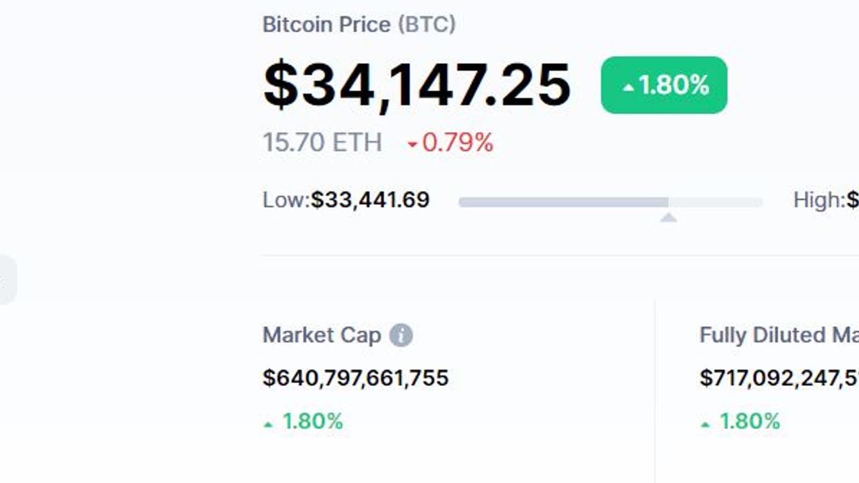Click the green up arrow under Market Cap
This screenshot has height=483, width=859.
[x=268, y=425]
